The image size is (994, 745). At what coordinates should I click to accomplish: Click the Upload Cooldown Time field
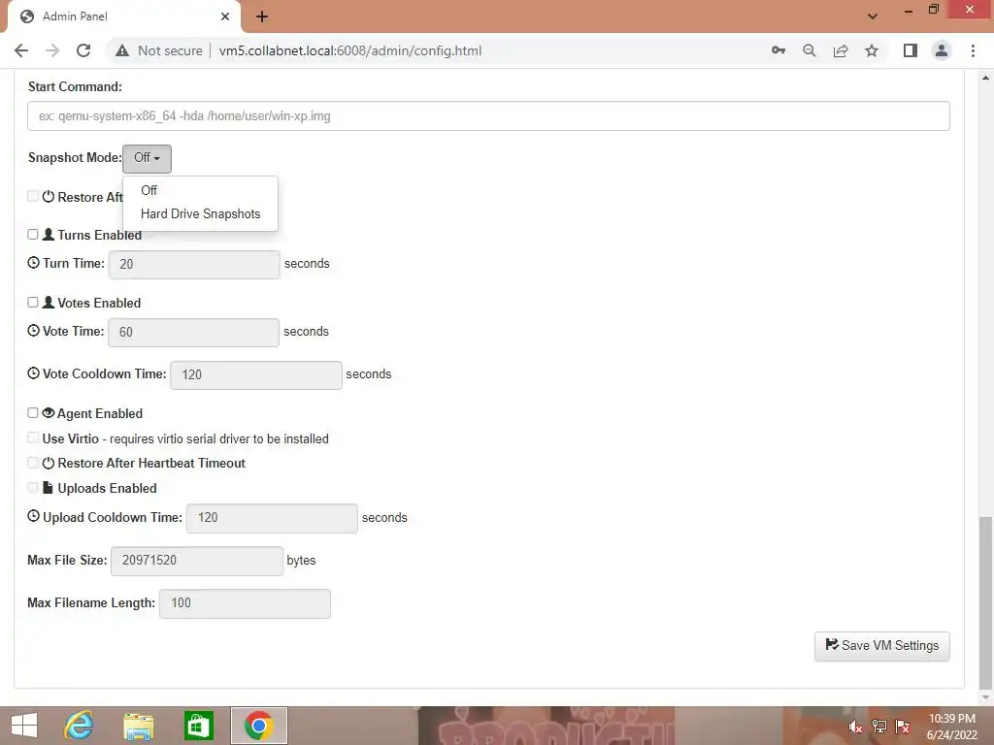272,518
